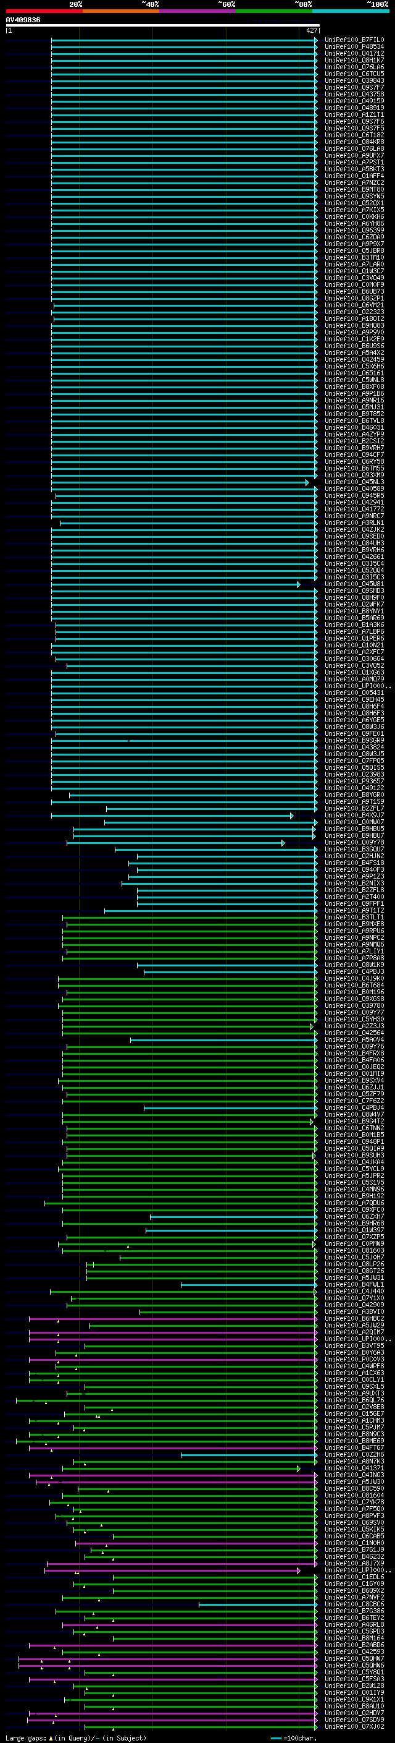Click label UniRef100_C6T182
The width and height of the screenshot is (395, 1743).
click(354, 135)
